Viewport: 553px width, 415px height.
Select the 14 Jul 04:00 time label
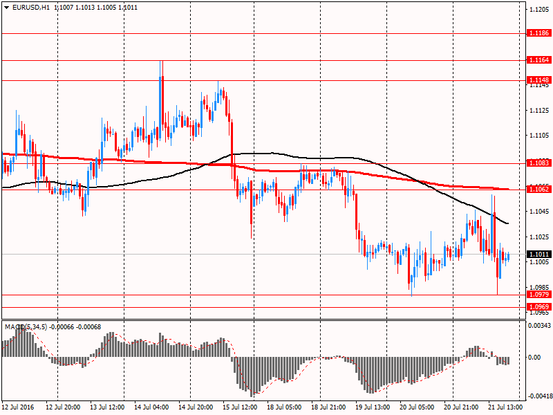click(153, 407)
